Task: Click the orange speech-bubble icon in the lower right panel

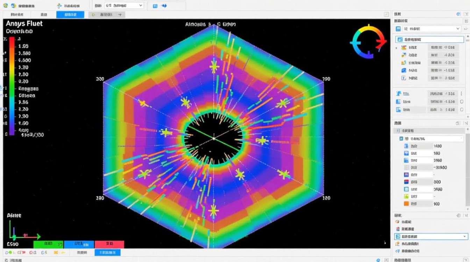Action: tap(397, 222)
